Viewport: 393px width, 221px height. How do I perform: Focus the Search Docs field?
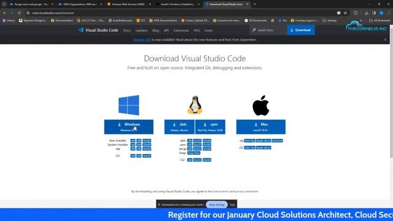coord(268,30)
